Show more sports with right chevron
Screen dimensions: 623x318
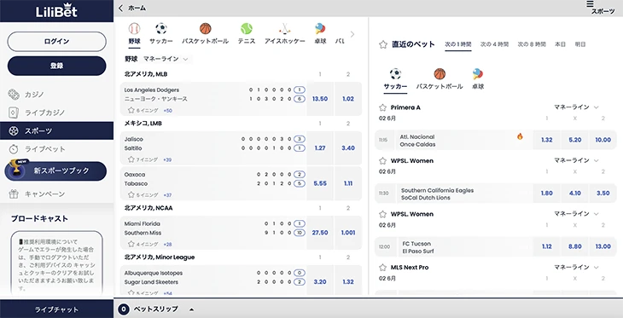pos(352,34)
